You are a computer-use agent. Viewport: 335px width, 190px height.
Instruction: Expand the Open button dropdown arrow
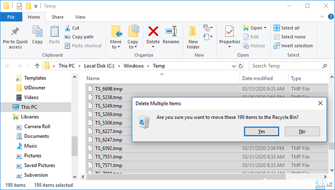click(x=265, y=28)
